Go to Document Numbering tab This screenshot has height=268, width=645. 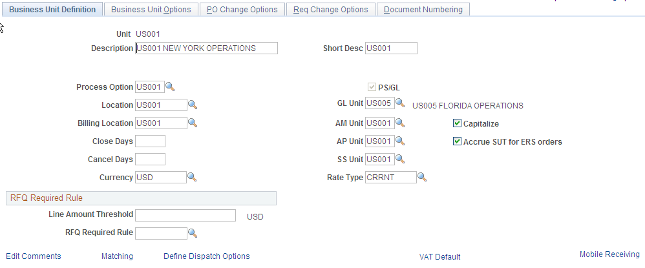tap(423, 10)
